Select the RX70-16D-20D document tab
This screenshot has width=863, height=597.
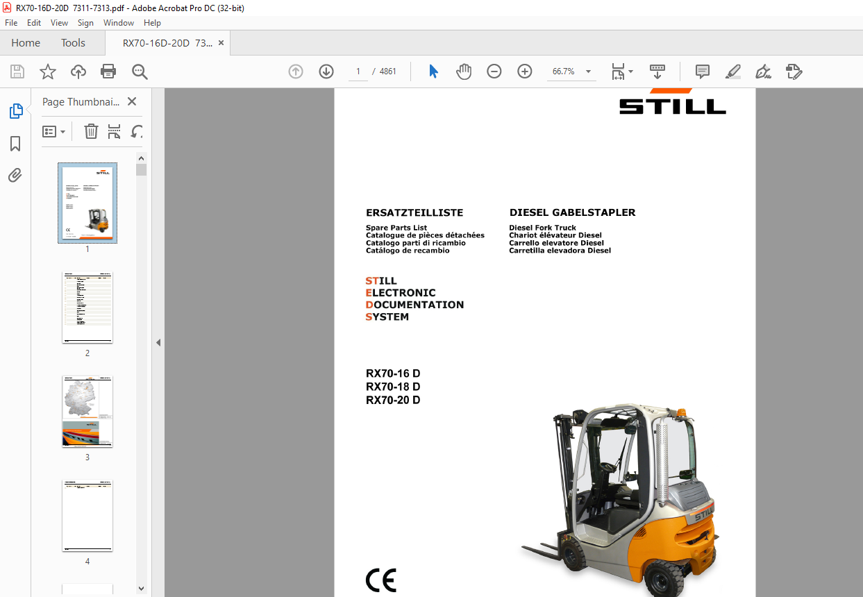click(167, 43)
